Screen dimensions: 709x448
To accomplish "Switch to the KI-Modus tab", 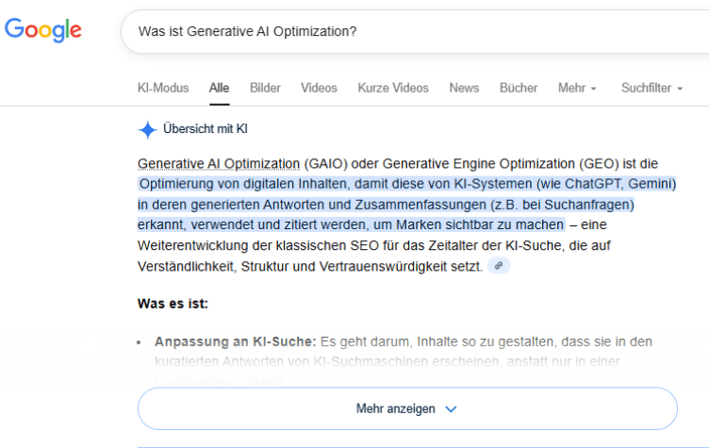I will 163,88.
